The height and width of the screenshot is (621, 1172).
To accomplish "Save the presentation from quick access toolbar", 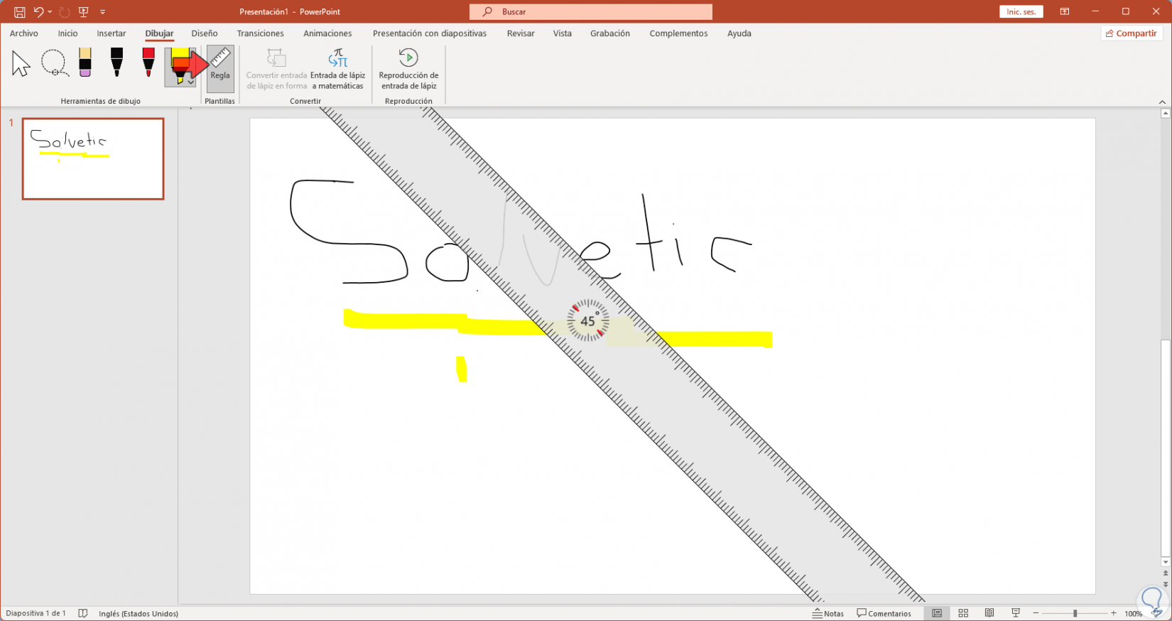I will coord(19,12).
